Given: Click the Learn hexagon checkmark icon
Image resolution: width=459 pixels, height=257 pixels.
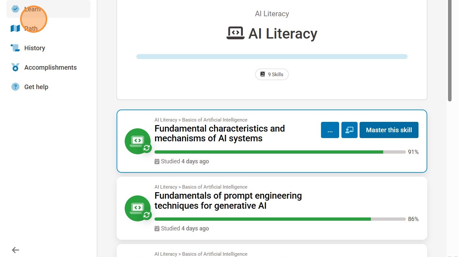Looking at the screenshot, I should (x=15, y=9).
